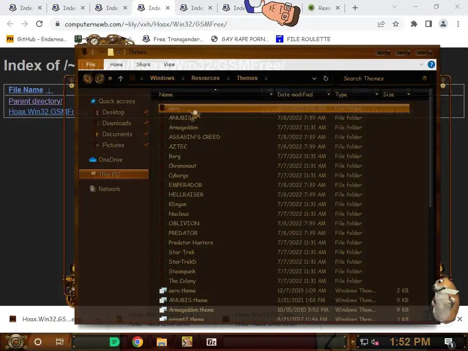
Task: Select the ANUBIS folder
Action: click(180, 118)
